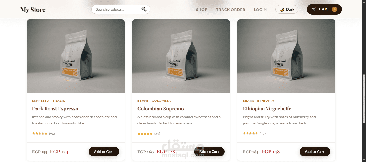This screenshot has width=366, height=162.
Task: Click the shopping cart icon
Action: tap(314, 9)
